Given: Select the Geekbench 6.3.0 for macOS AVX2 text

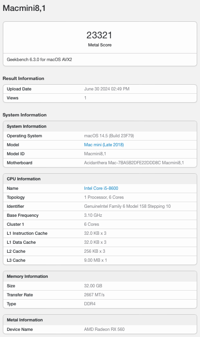Looking at the screenshot, I should click(40, 60).
